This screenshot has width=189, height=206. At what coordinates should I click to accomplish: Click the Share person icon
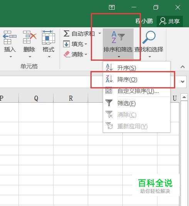163,21
